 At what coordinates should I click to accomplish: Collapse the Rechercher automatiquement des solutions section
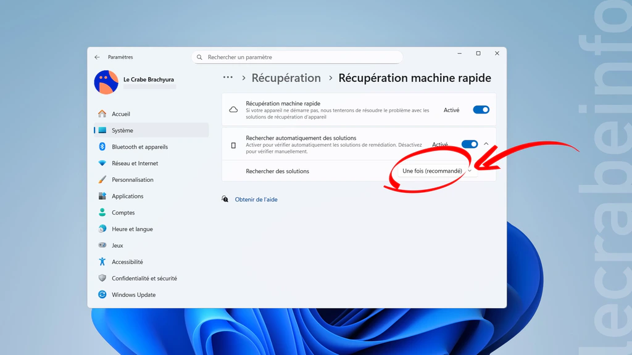pyautogui.click(x=486, y=144)
